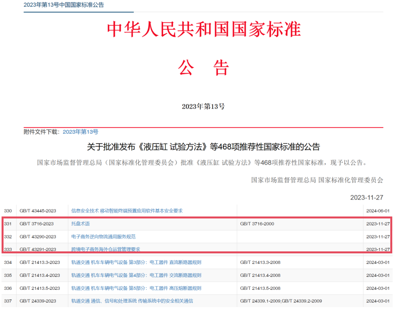Click the 2024-06-01 implementation date cell
The height and width of the screenshot is (311, 395).
[x=378, y=211]
